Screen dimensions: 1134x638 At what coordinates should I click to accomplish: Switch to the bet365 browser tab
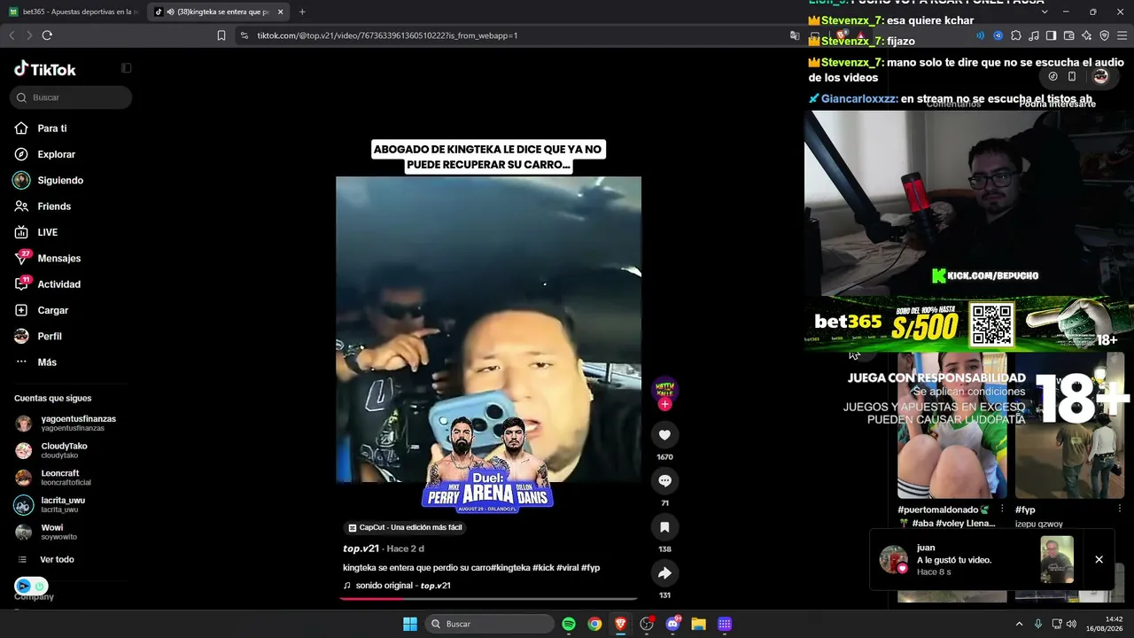(x=73, y=12)
